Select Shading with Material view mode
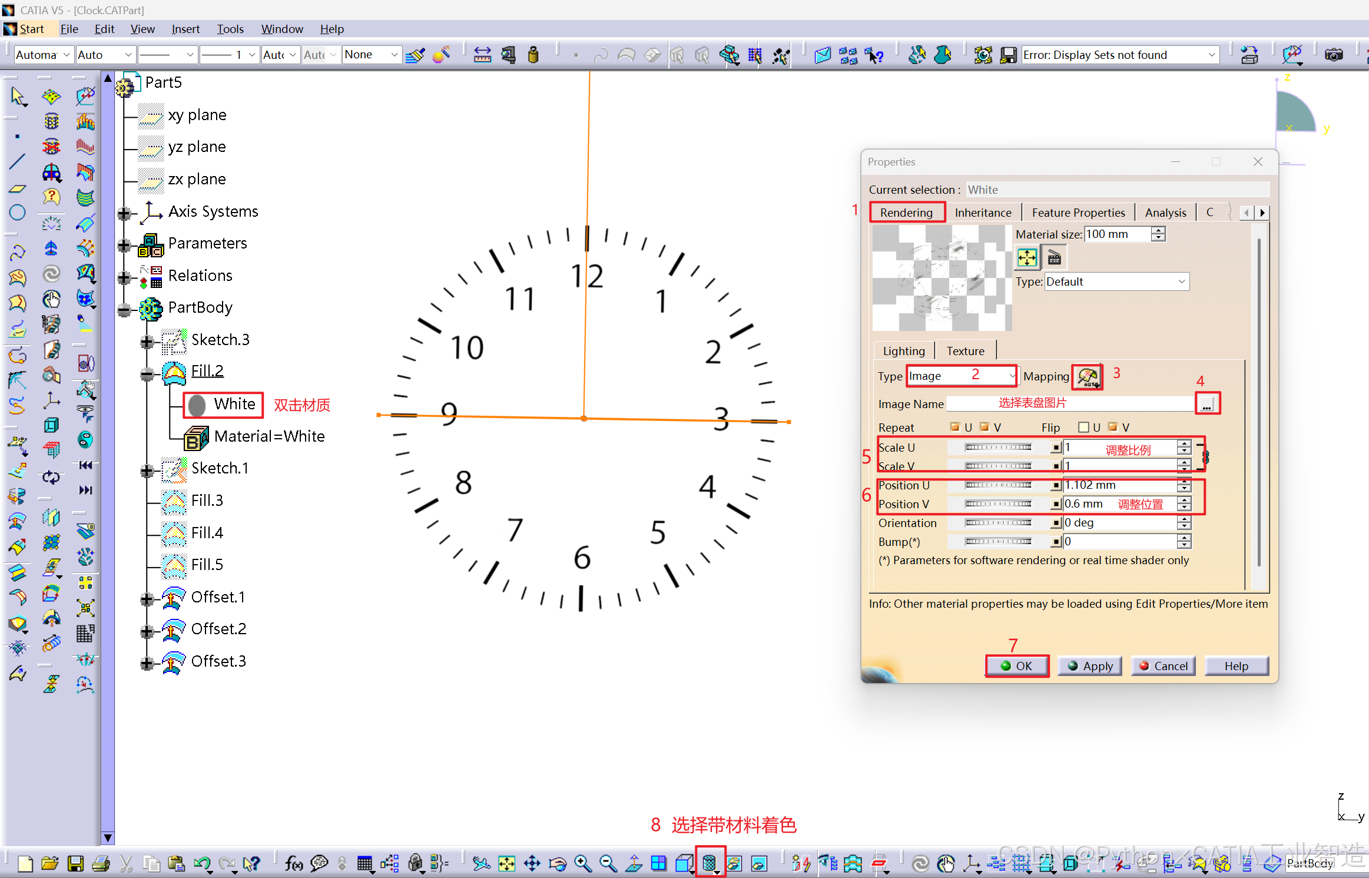Screen dimensions: 1369x878 click(710, 864)
